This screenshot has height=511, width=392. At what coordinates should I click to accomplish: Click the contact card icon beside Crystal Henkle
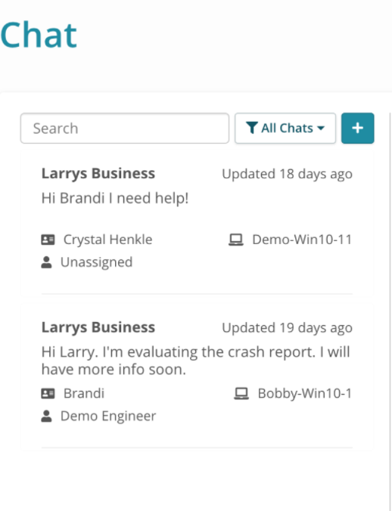click(x=48, y=240)
